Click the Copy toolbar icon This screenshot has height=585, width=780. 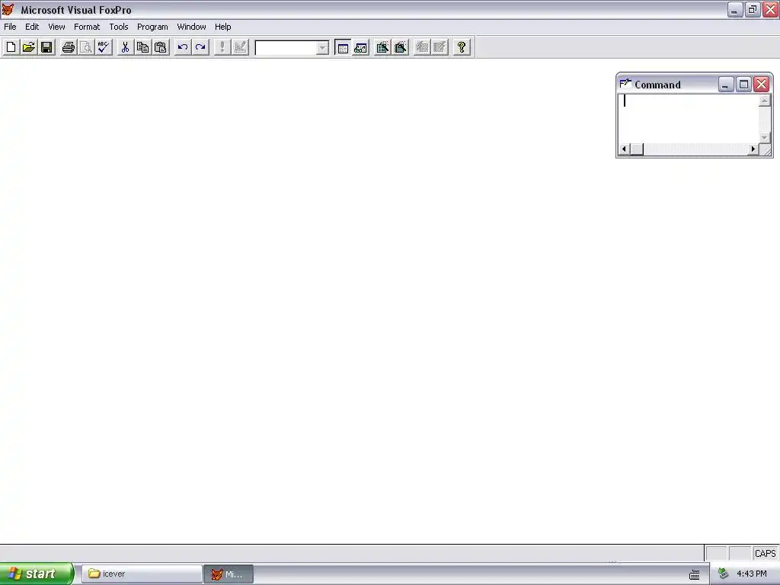[x=142, y=47]
